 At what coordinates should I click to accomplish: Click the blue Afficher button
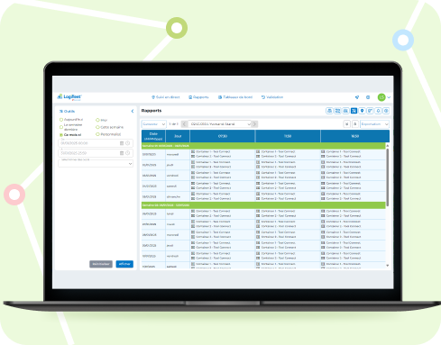tap(124, 264)
